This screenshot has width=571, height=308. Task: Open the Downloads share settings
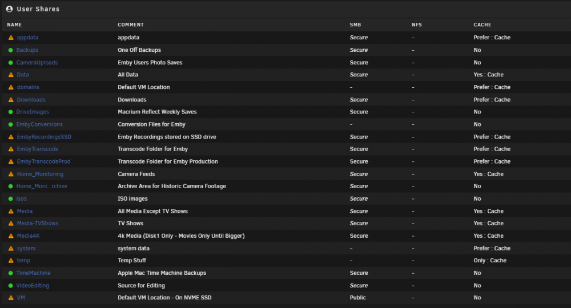click(31, 100)
